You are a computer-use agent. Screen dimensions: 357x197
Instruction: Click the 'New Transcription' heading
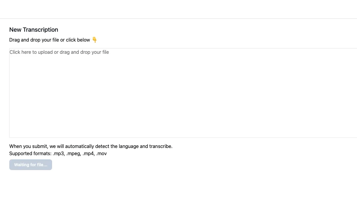click(34, 30)
